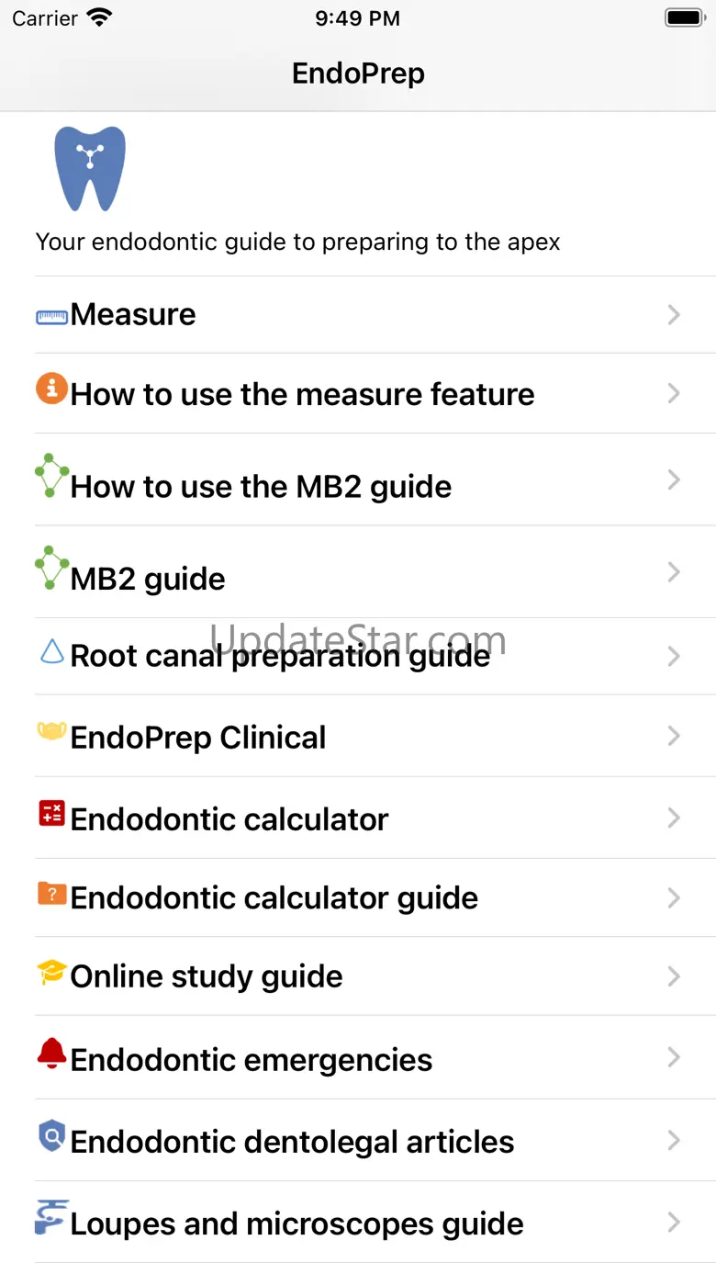Open chevron for Root canal preparation guide
This screenshot has height=1274, width=716.
click(674, 656)
